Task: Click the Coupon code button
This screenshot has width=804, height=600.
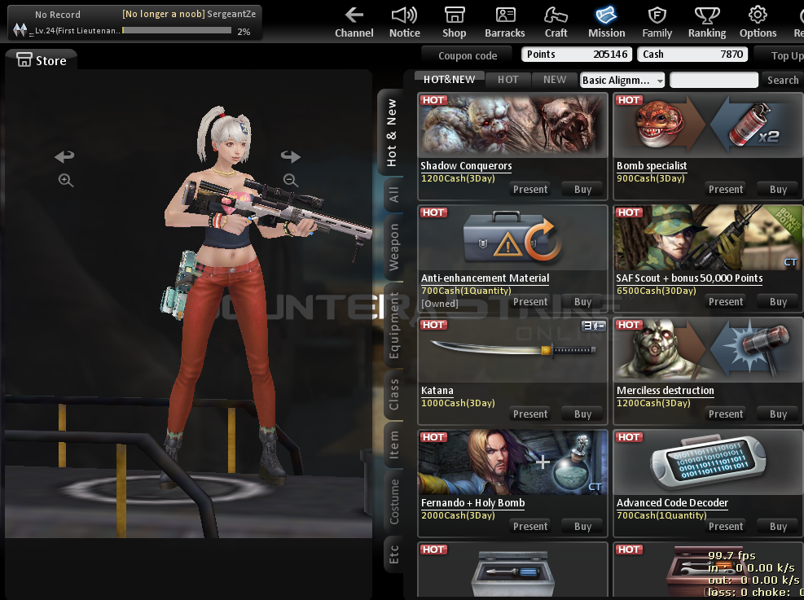Action: [x=467, y=55]
